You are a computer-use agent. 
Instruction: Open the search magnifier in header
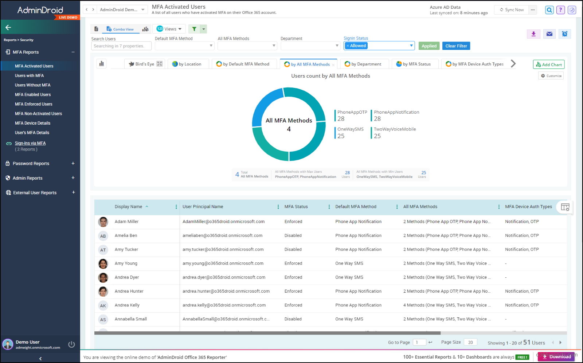[x=549, y=10]
